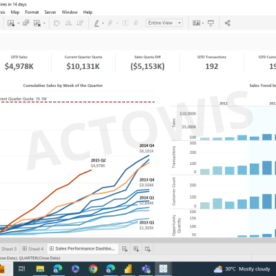Click the QTD Sales value $4,978K
Viewport: 276px width, 276px height.
point(19,66)
